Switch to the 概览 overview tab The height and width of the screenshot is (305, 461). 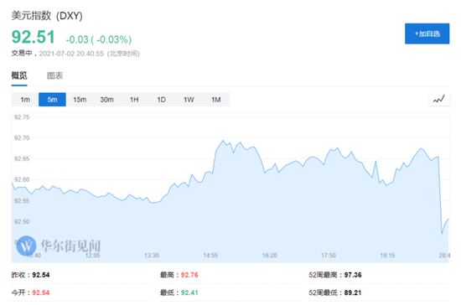click(19, 75)
